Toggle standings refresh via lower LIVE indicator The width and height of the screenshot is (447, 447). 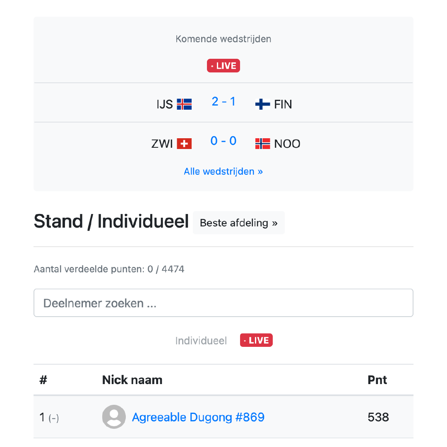[256, 340]
